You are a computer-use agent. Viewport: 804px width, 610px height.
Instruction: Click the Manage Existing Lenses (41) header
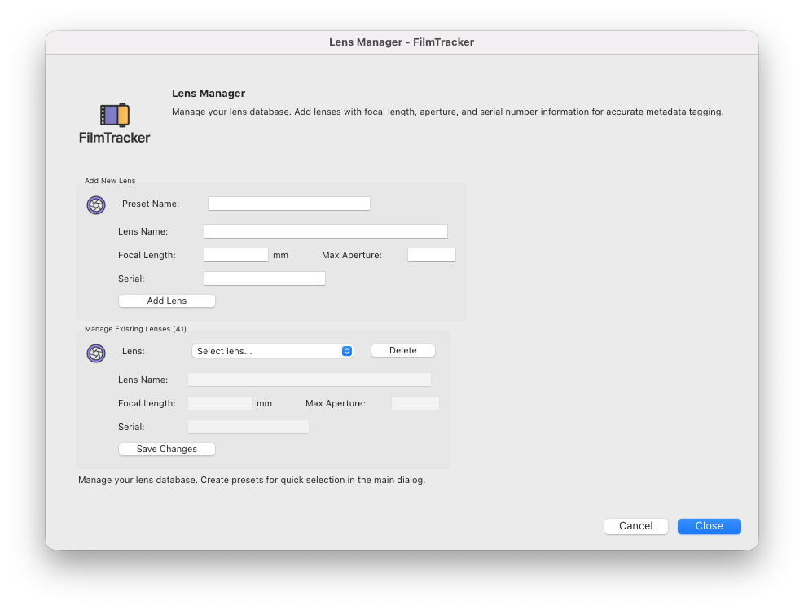135,329
